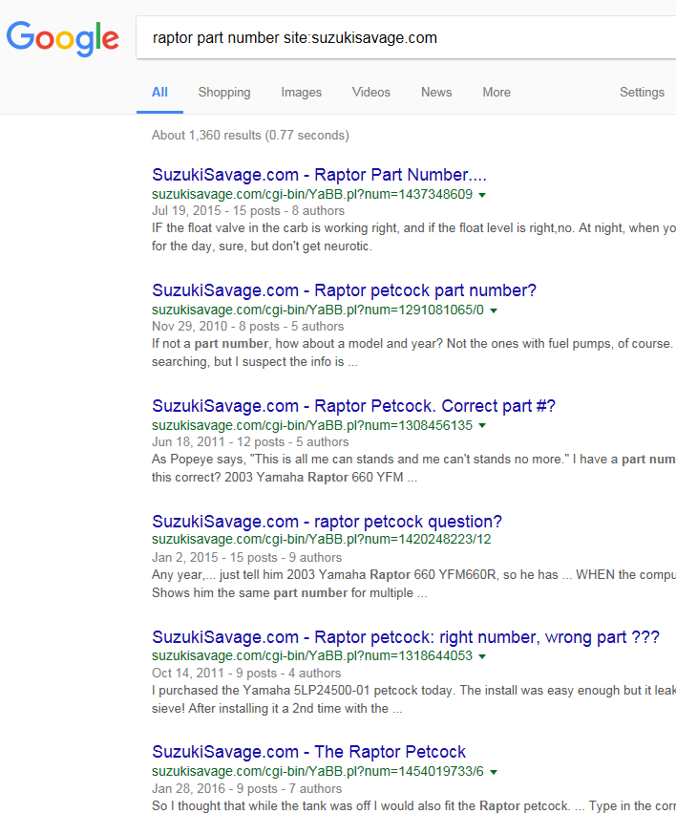Image resolution: width=676 pixels, height=814 pixels.
Task: Expand the arrow beside the num=1437348609 URL
Action: click(482, 195)
